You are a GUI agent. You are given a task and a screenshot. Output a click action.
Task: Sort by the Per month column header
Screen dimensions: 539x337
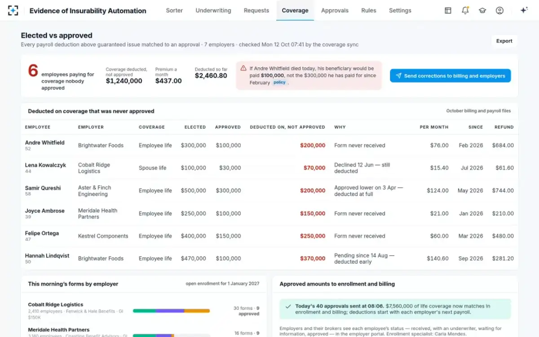(434, 127)
